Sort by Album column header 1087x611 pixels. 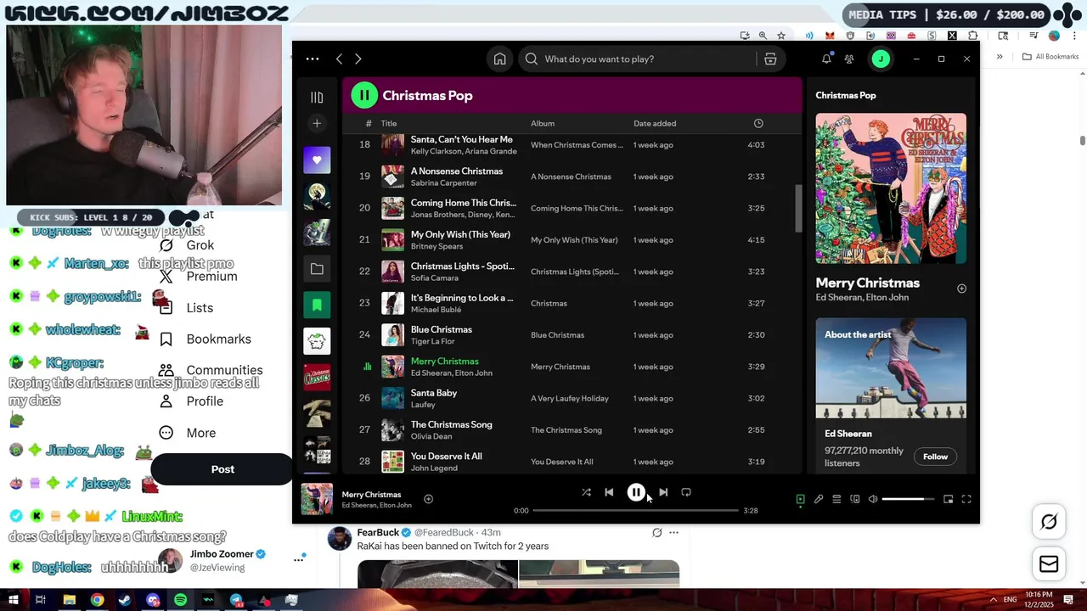(x=543, y=124)
